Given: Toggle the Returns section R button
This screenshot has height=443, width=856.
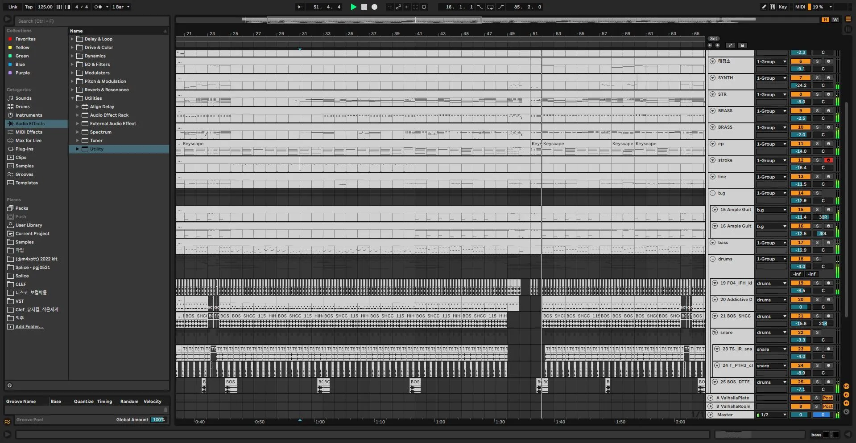Looking at the screenshot, I should (846, 395).
